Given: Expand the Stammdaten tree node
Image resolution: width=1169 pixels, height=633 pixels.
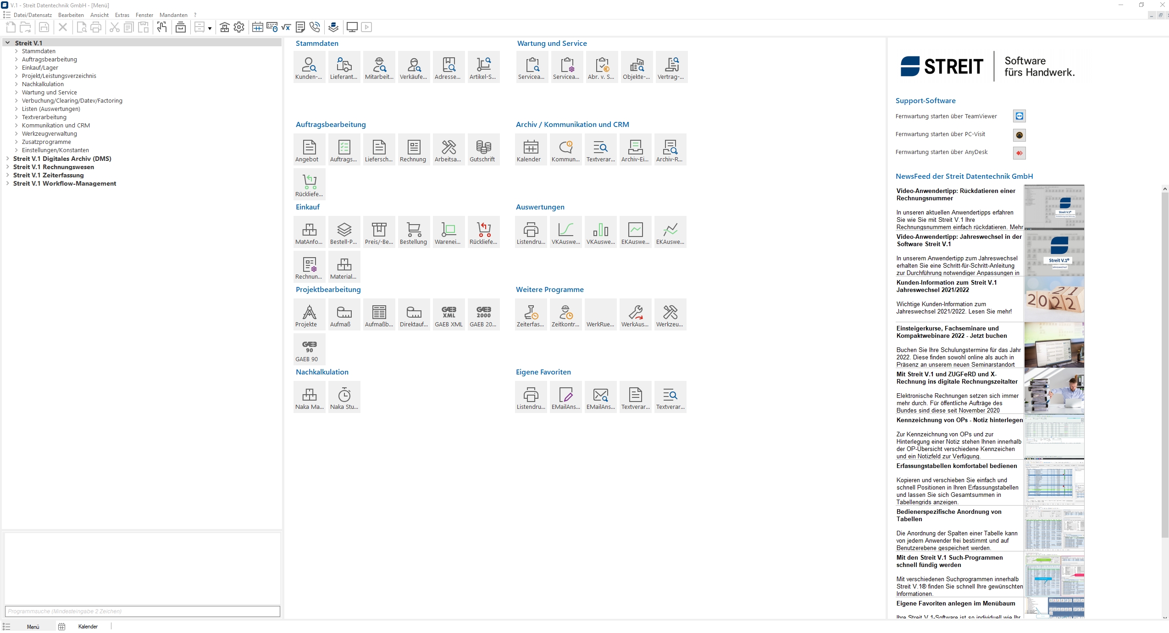Looking at the screenshot, I should (17, 51).
